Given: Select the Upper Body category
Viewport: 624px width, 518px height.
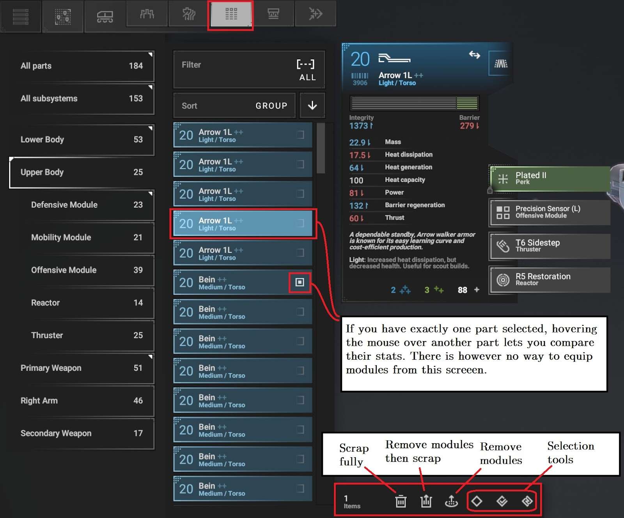Looking at the screenshot, I should [82, 172].
